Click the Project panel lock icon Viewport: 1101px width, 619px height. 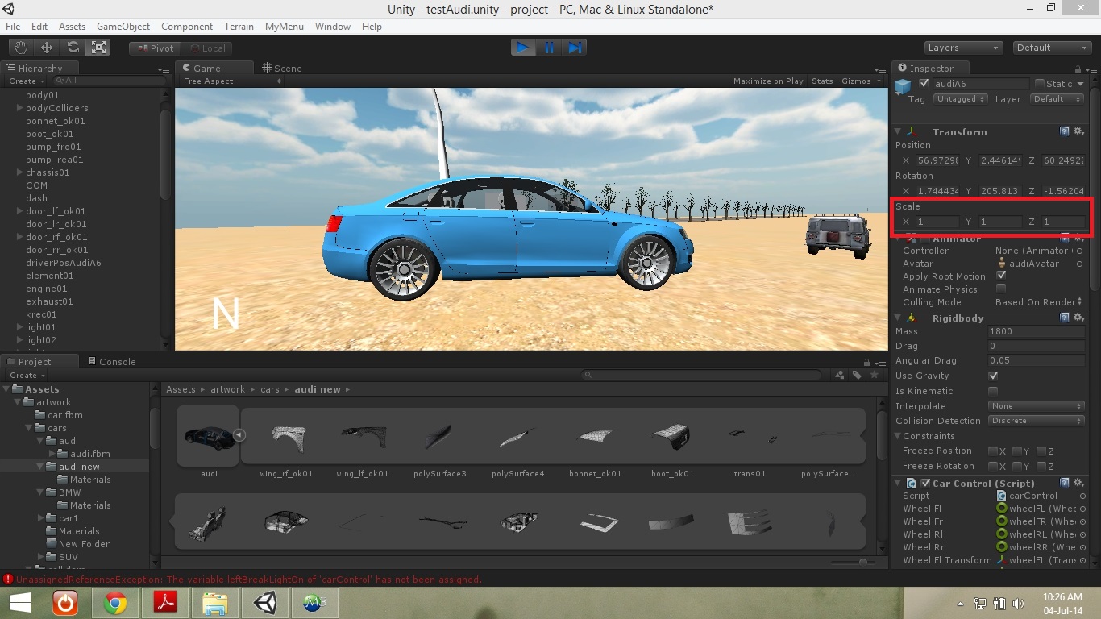coord(866,362)
